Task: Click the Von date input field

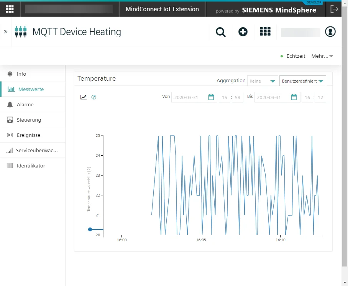Action: pos(190,97)
